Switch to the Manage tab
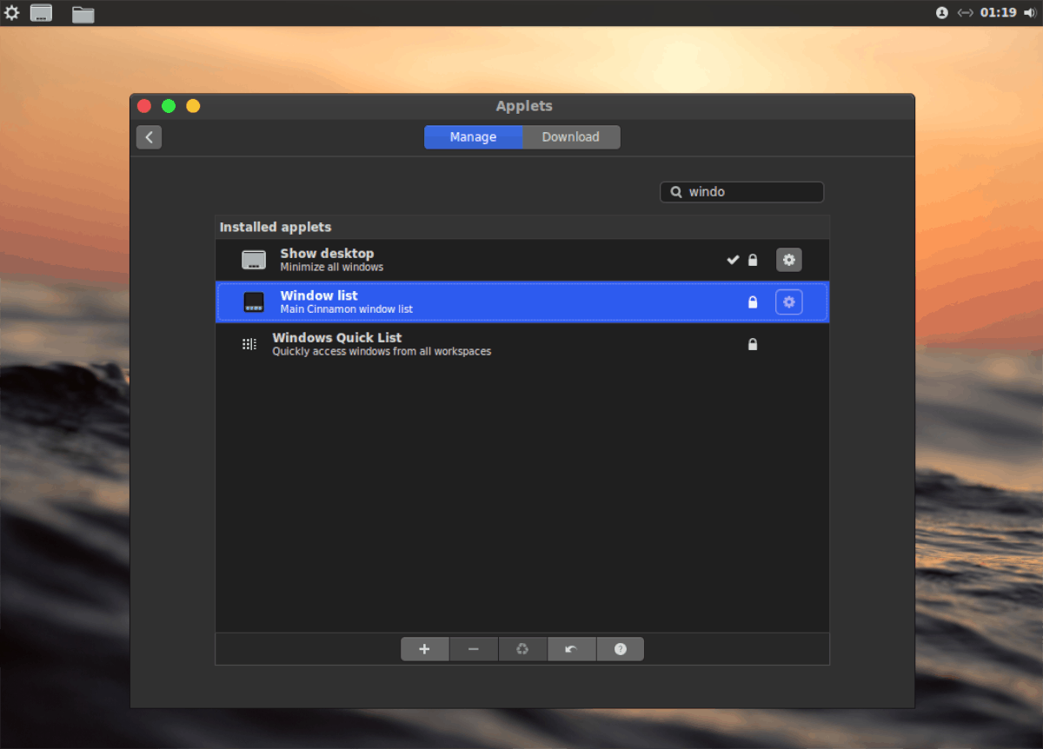This screenshot has width=1043, height=749. pyautogui.click(x=473, y=136)
